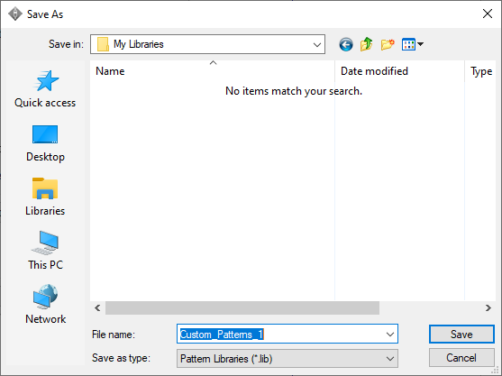Viewport: 502px width, 376px height.
Task: Sort by the Type column header
Action: [481, 71]
